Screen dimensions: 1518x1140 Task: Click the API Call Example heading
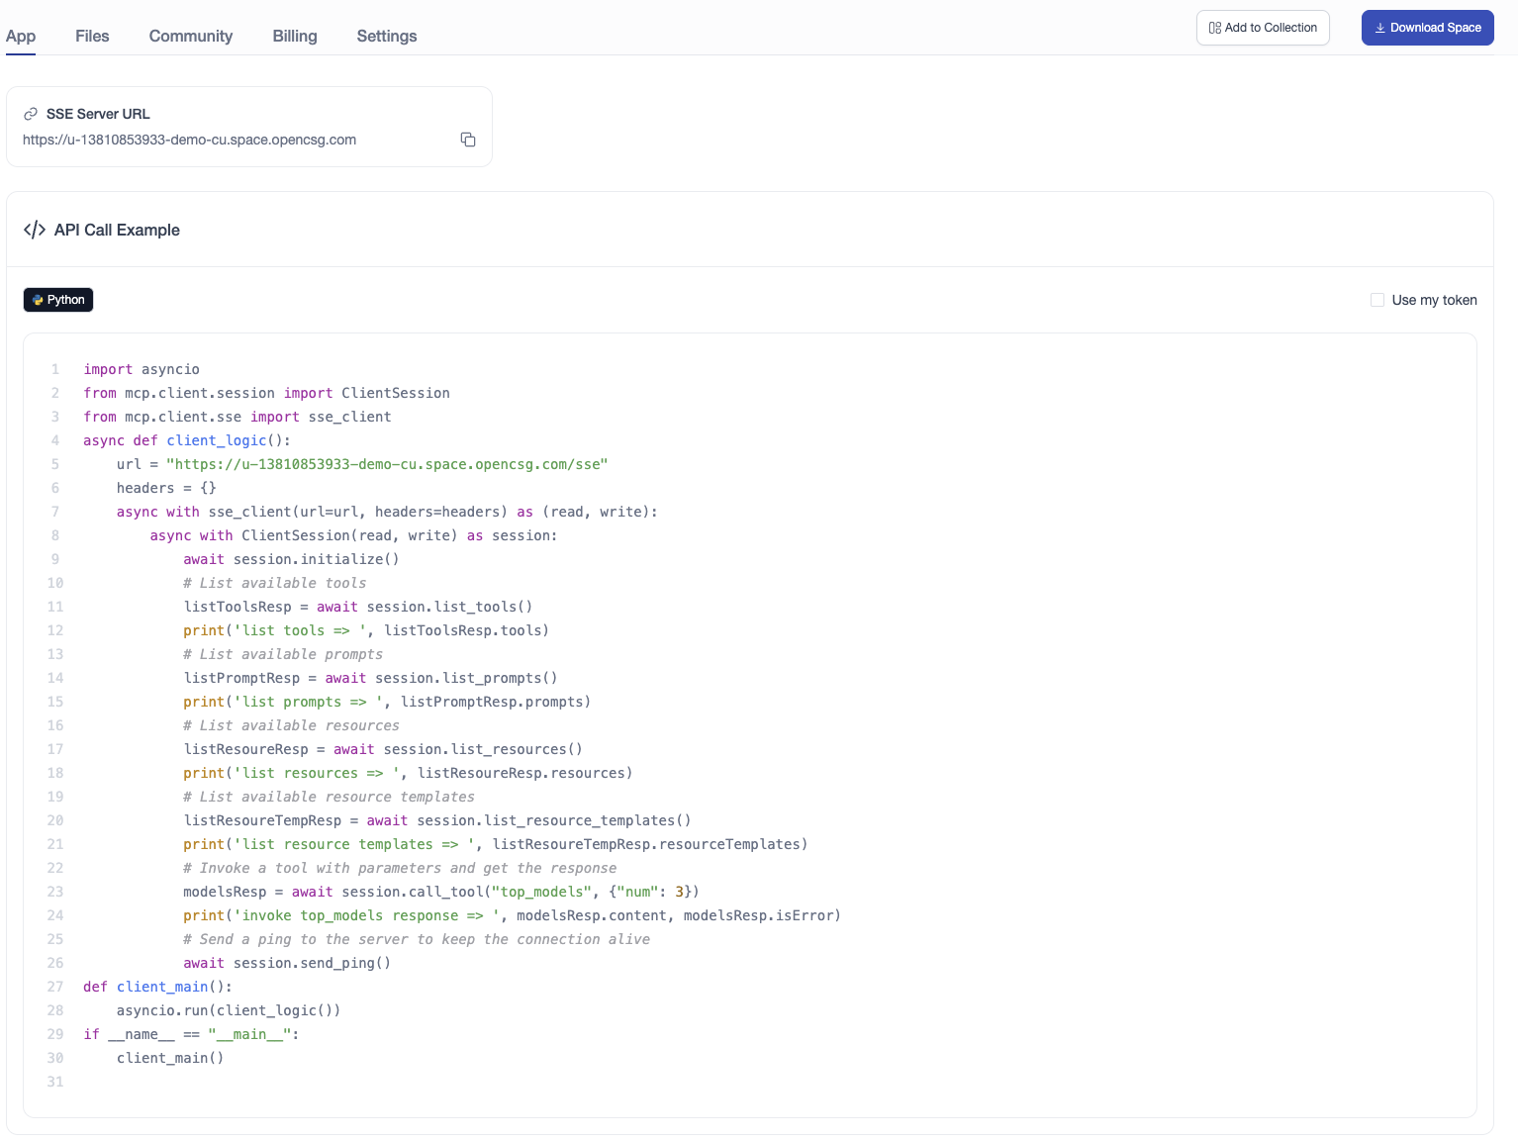click(117, 230)
